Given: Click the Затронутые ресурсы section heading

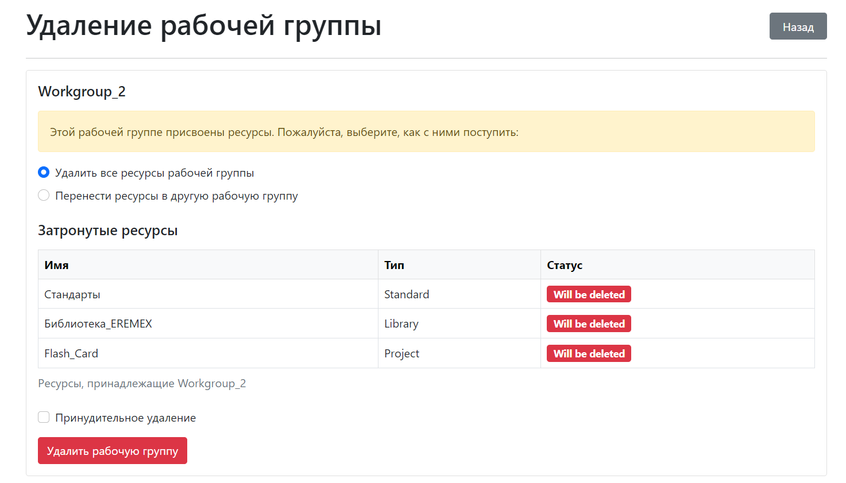Looking at the screenshot, I should (x=108, y=230).
